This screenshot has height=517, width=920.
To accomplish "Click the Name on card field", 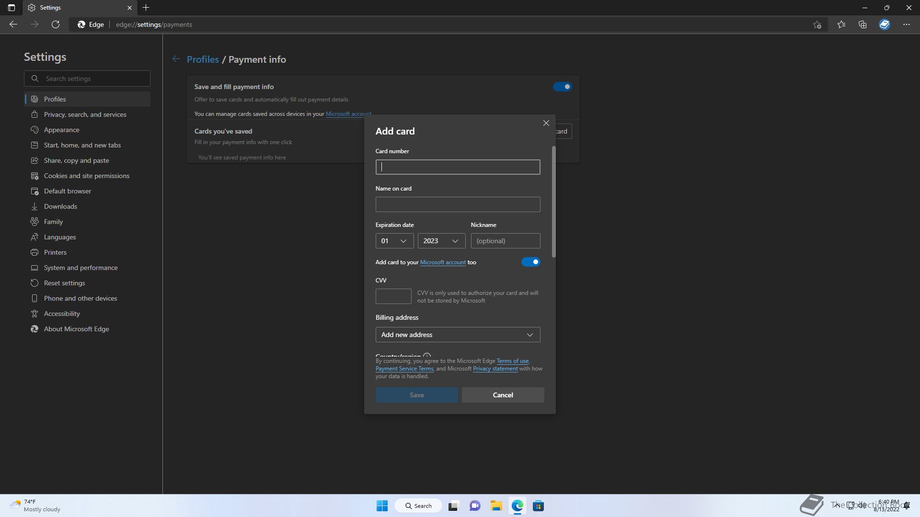I will coord(458,204).
